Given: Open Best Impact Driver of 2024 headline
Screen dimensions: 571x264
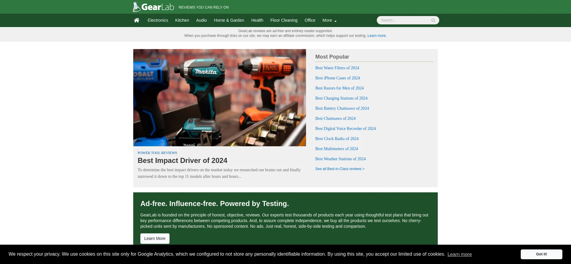Looking at the screenshot, I should point(182,161).
